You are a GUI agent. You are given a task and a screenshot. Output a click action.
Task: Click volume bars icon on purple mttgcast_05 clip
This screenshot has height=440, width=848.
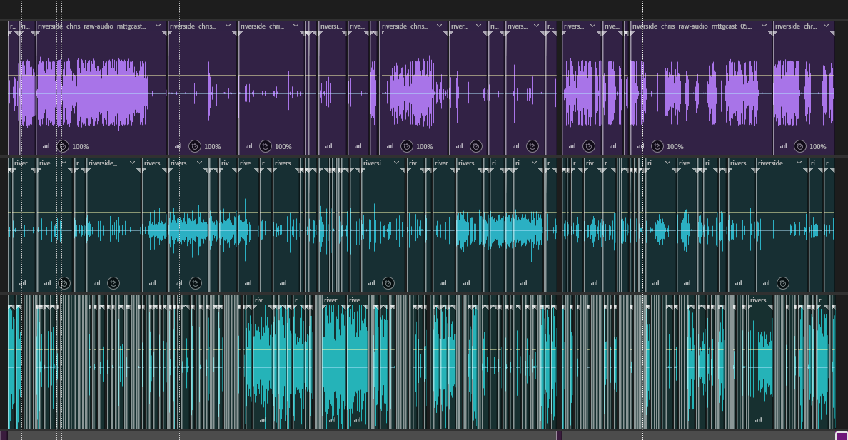640,146
